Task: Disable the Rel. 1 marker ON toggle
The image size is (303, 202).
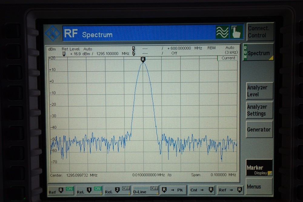Action: (x=97, y=188)
